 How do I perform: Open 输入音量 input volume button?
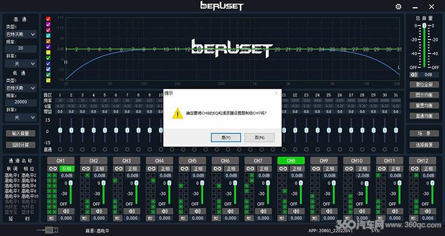(21, 133)
